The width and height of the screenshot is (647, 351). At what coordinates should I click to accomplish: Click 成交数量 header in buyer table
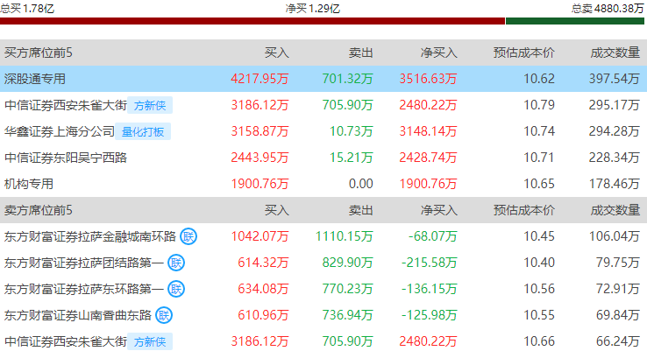click(615, 53)
